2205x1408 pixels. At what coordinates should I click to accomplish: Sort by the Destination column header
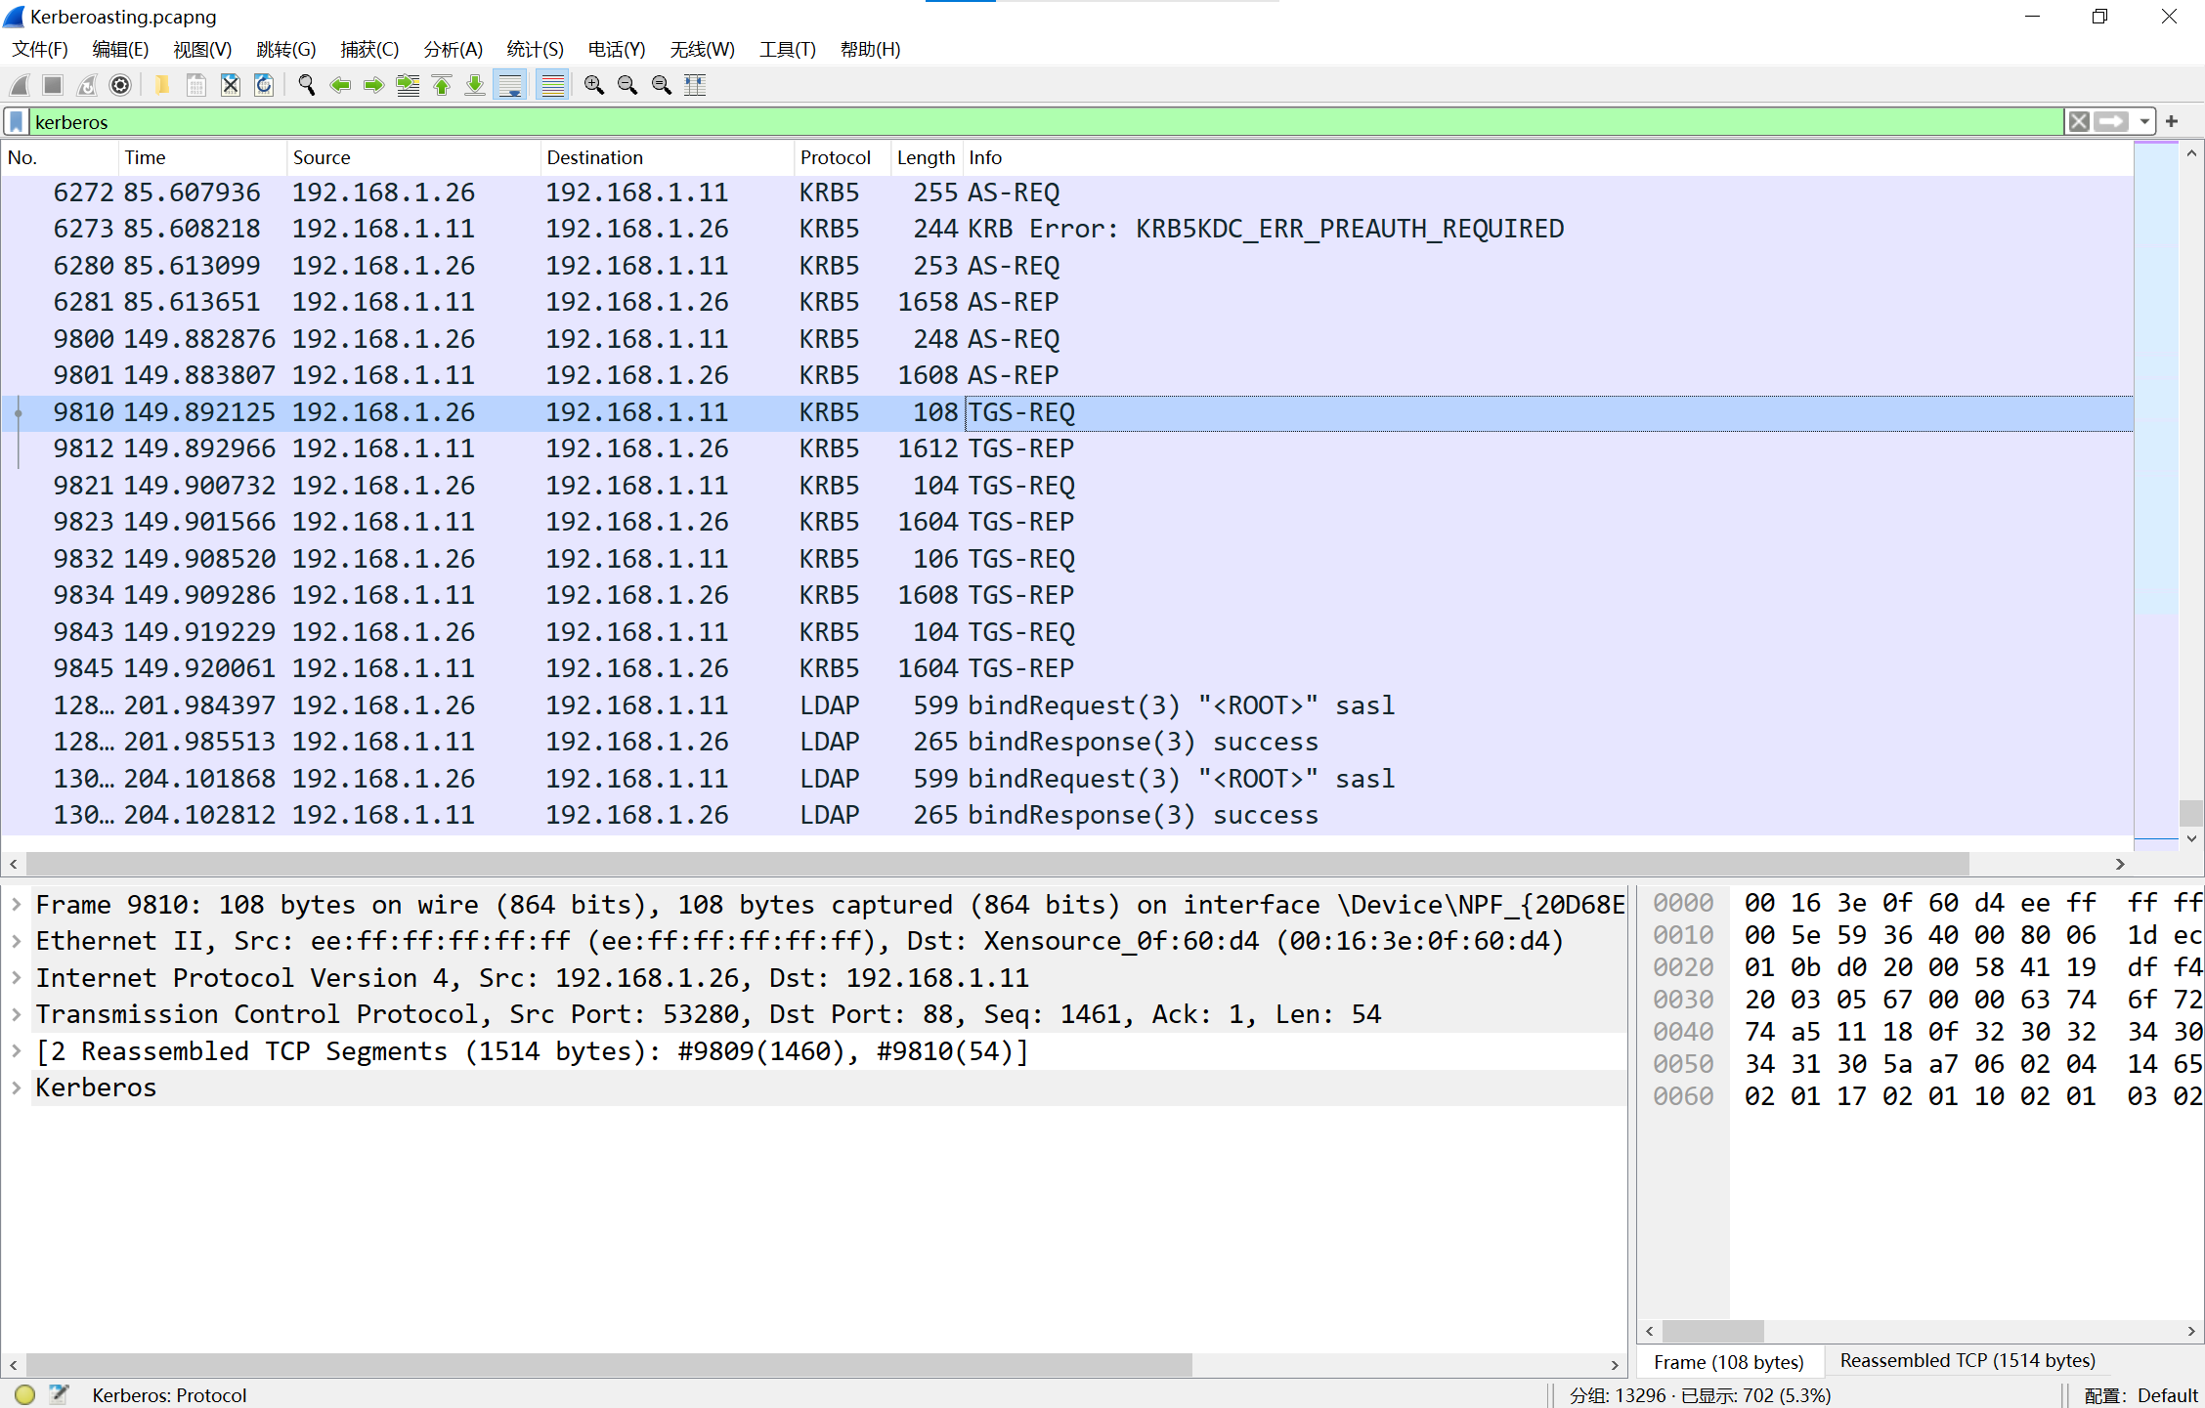[x=667, y=157]
